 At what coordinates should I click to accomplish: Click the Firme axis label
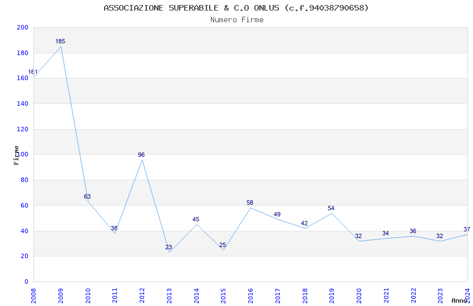coord(17,155)
